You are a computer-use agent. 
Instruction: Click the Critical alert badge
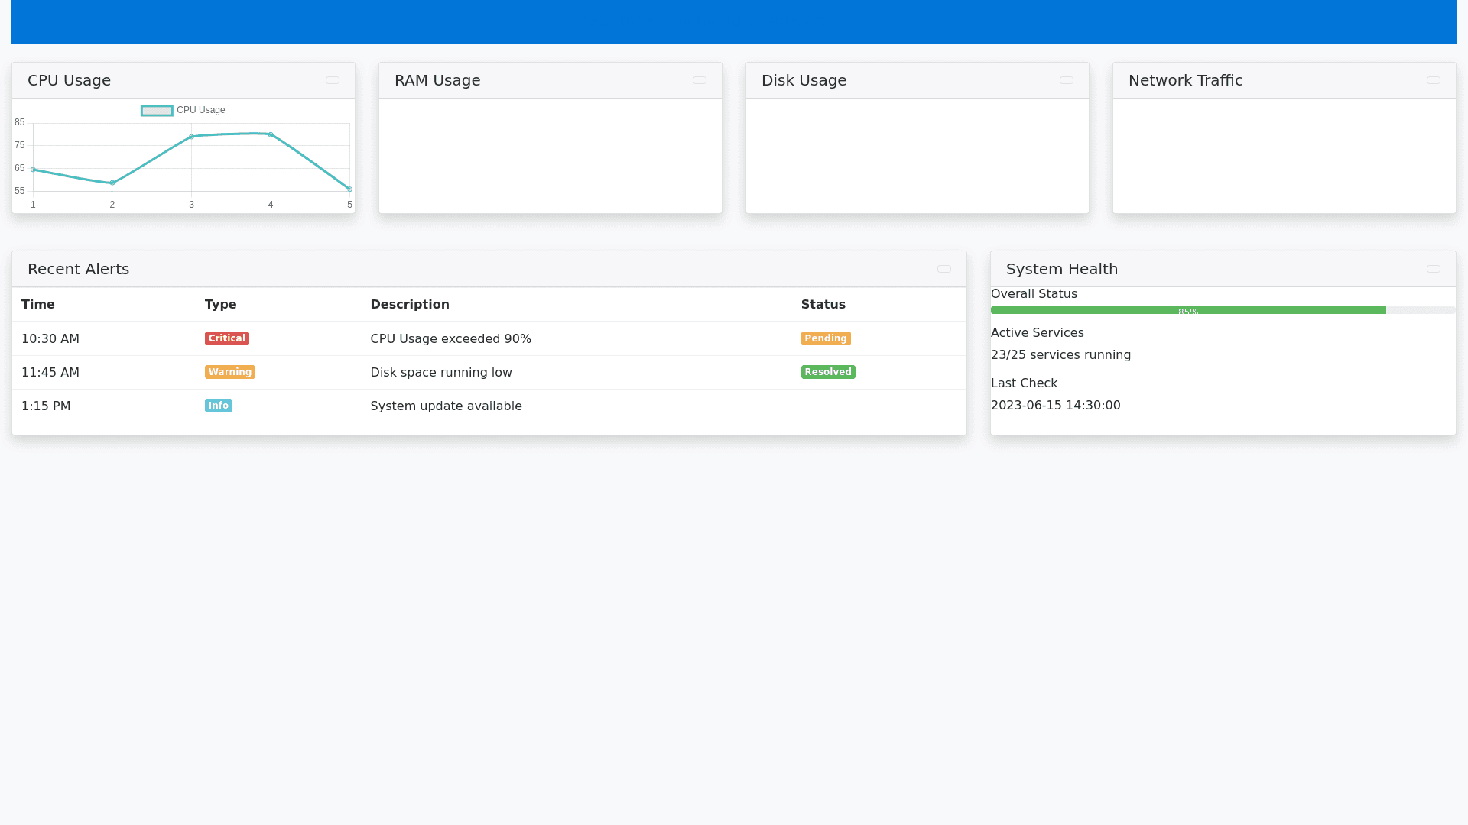click(226, 338)
